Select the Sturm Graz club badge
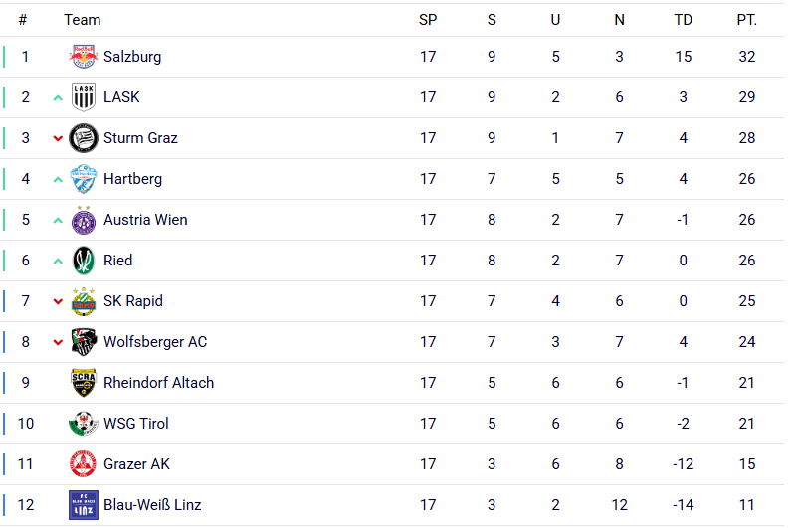Viewport: 791px width, 528px height. tap(84, 138)
